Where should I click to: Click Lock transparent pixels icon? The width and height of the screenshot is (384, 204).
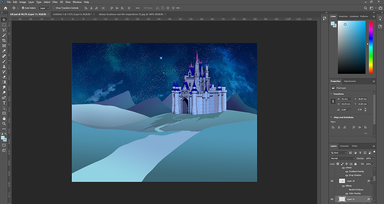point(338,164)
